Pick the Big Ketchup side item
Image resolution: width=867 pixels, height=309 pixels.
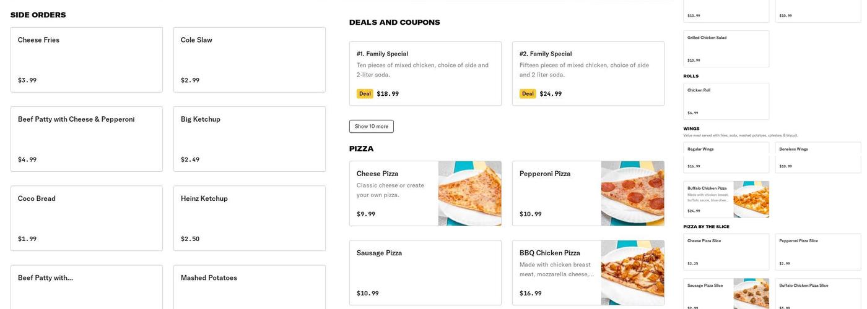click(249, 139)
